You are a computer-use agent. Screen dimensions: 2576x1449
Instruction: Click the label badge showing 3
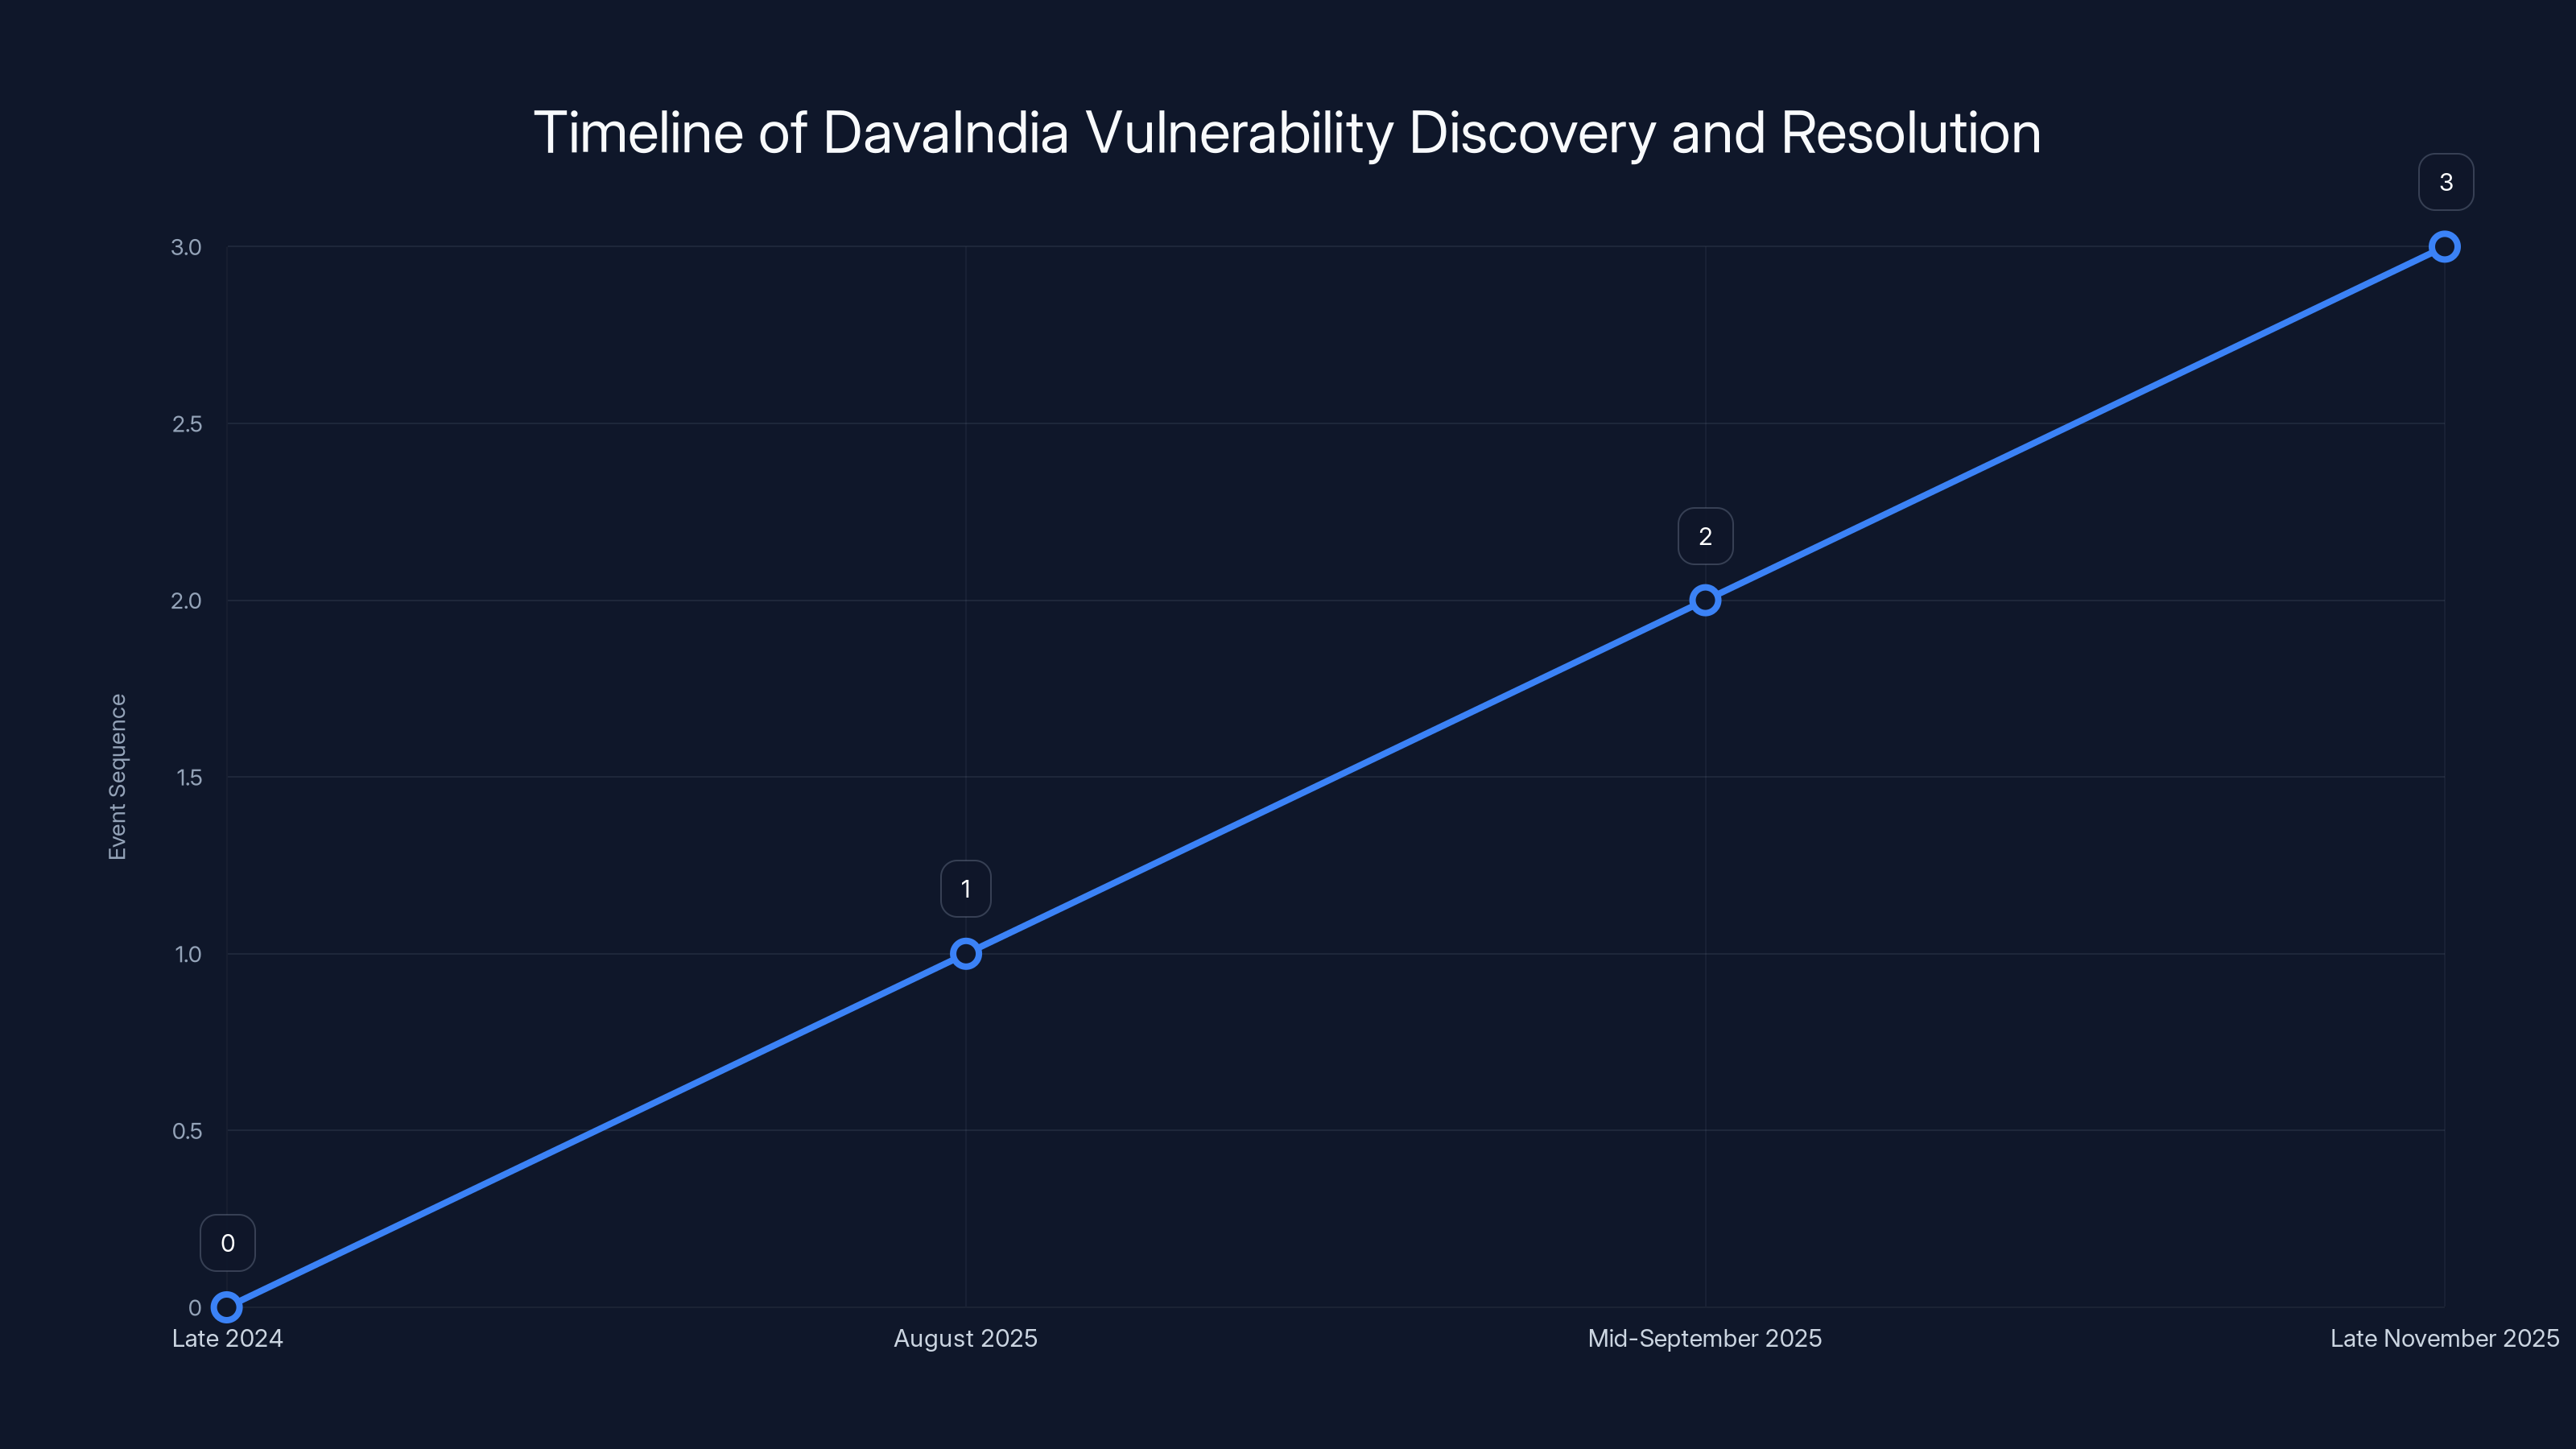2446,182
